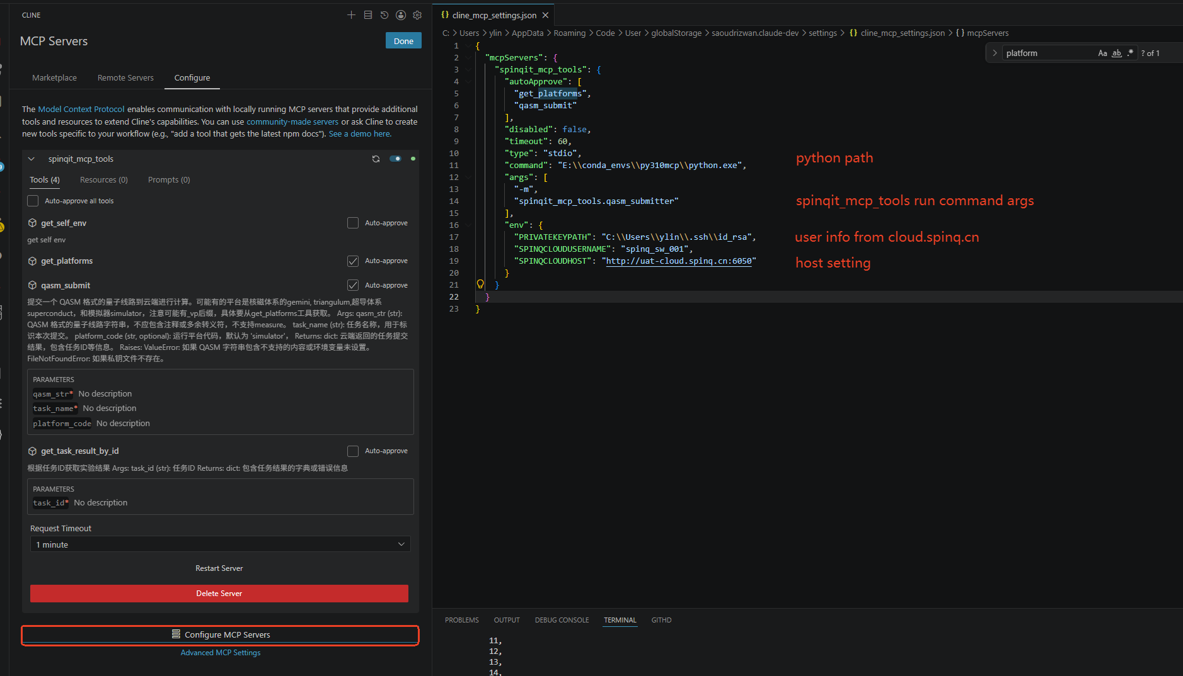
Task: Click refresh icon for spinqit_mcp_tools server
Action: 376,159
